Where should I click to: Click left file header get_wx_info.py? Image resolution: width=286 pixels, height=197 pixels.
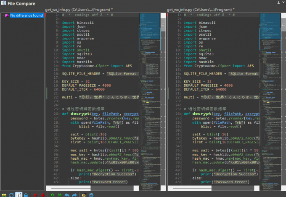point(79,10)
